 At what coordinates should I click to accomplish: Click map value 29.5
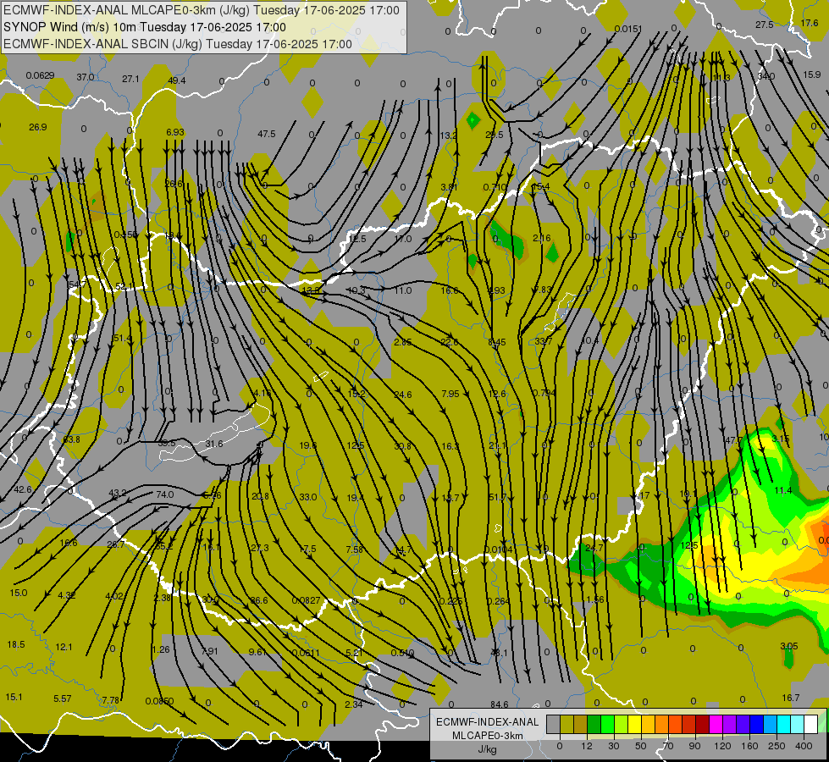(x=495, y=135)
